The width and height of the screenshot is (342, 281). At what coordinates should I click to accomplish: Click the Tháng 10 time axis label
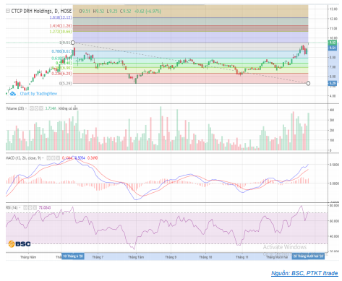point(205,257)
